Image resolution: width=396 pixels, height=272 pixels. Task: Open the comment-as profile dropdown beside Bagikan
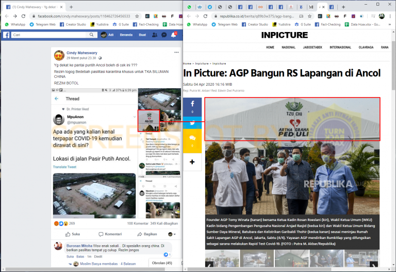pyautogui.click(x=172, y=234)
